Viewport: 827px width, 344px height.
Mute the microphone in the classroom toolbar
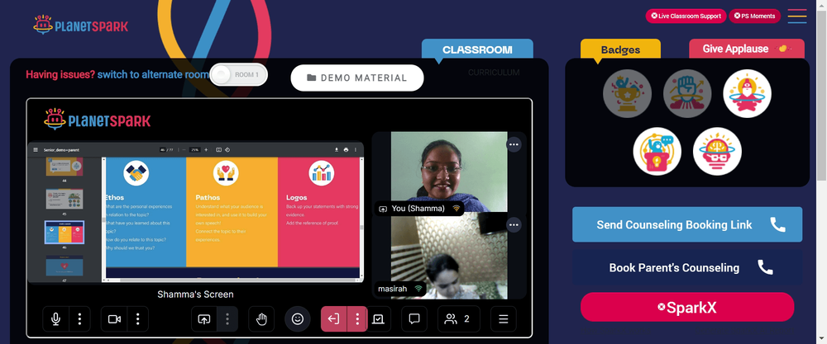55,318
